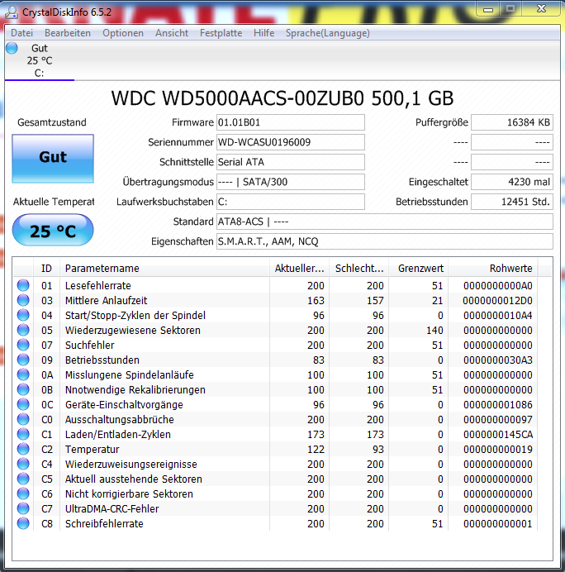Click raw value 0000000010A4
The width and height of the screenshot is (565, 572).
pos(497,316)
